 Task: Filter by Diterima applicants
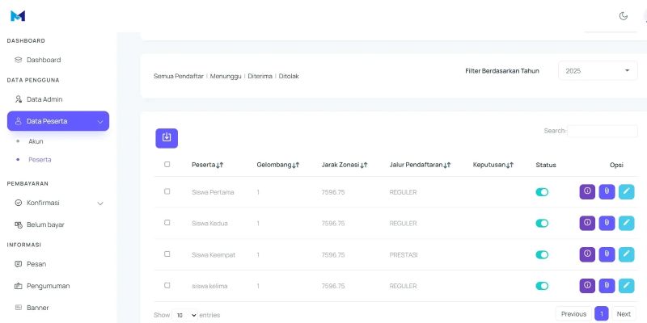(260, 76)
